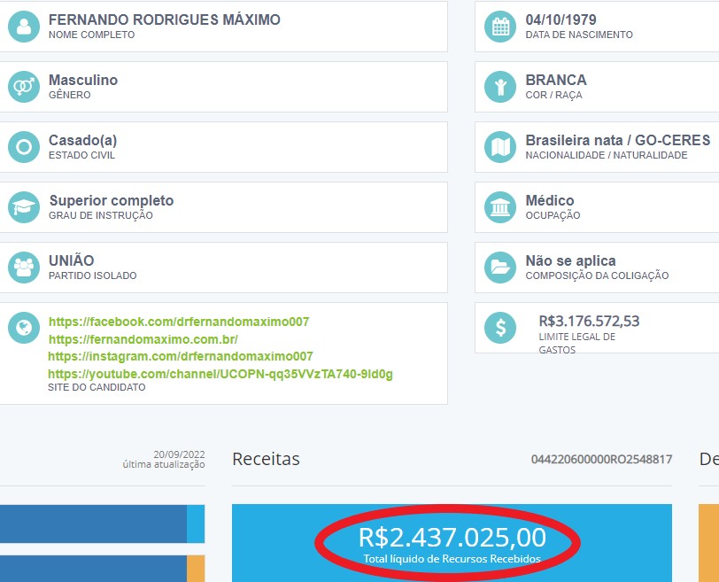The height and width of the screenshot is (582, 719).
Task: Click the building icon beside Ocupação
Action: (x=500, y=207)
